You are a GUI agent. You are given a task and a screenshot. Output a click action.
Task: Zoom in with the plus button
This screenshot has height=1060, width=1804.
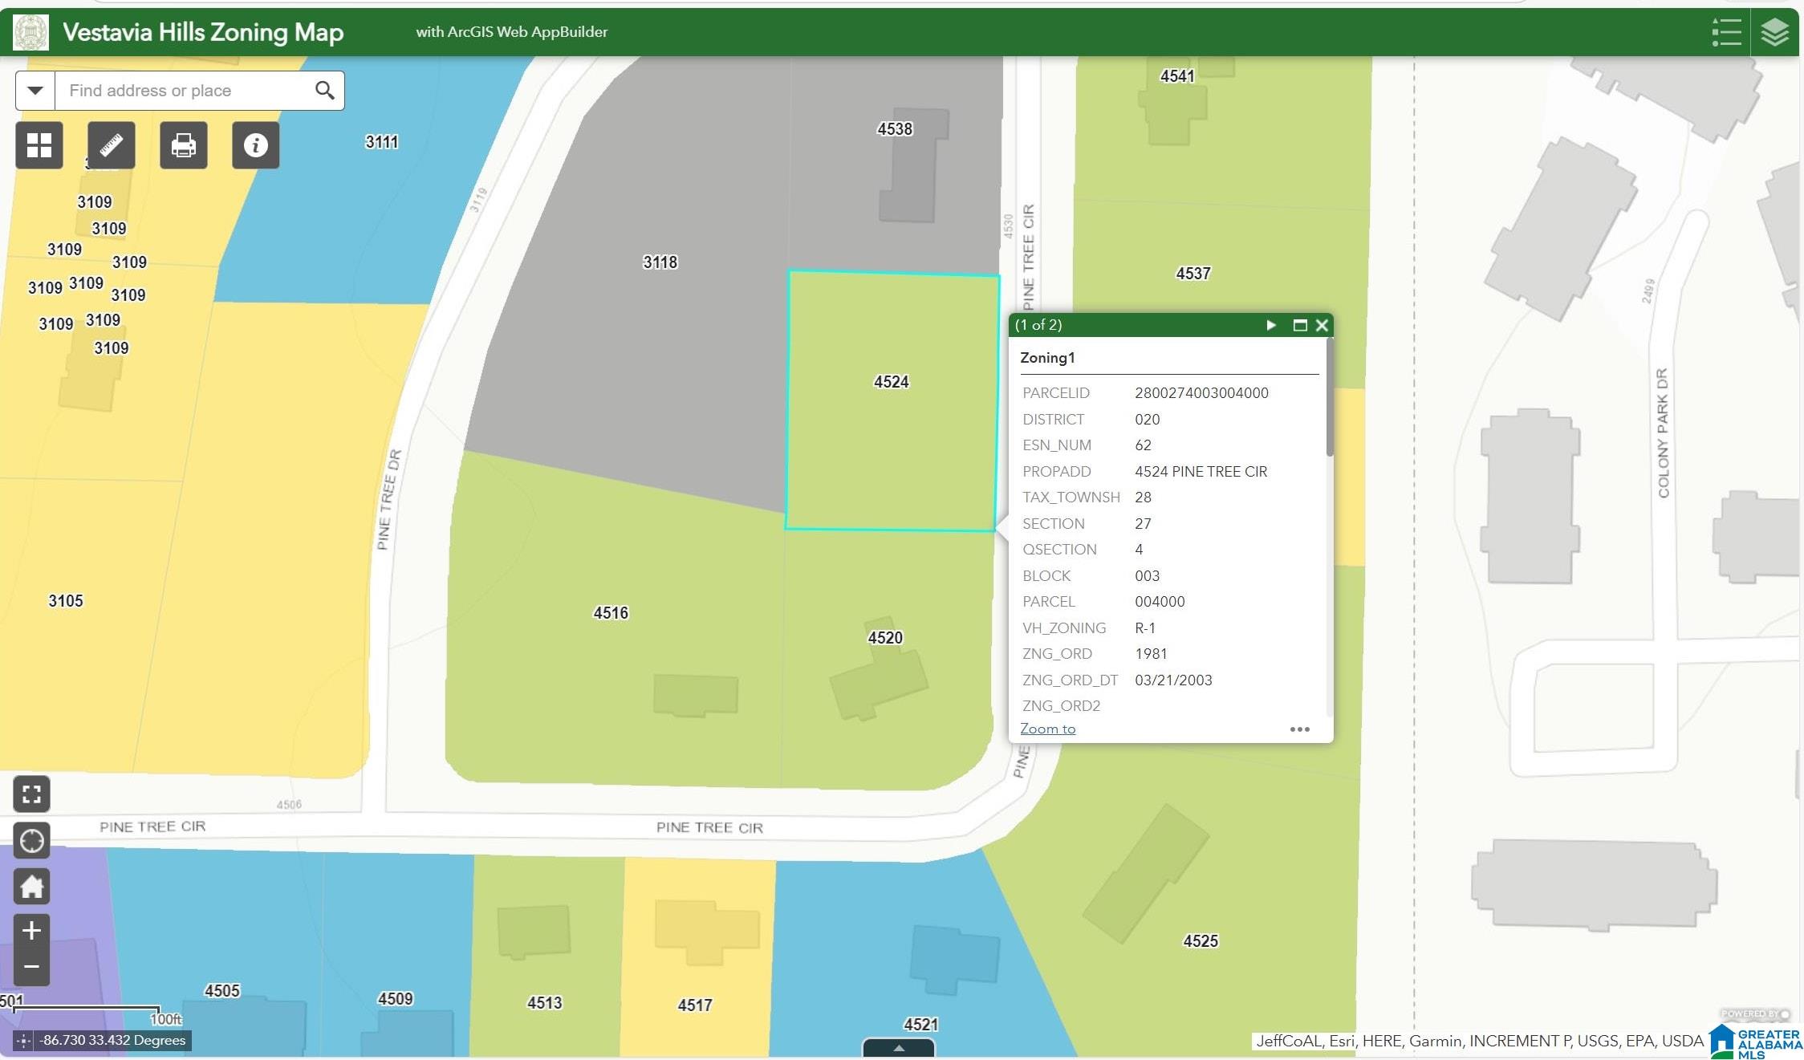[31, 931]
